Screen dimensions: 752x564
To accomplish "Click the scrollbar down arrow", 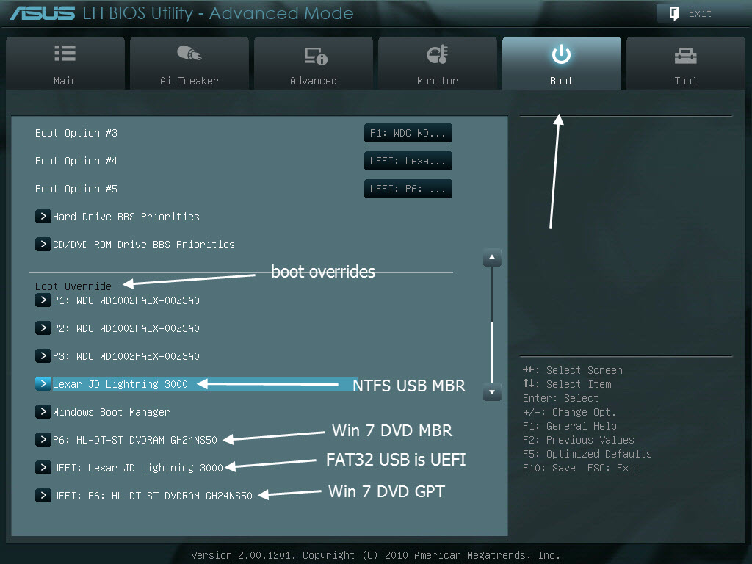I will [492, 392].
